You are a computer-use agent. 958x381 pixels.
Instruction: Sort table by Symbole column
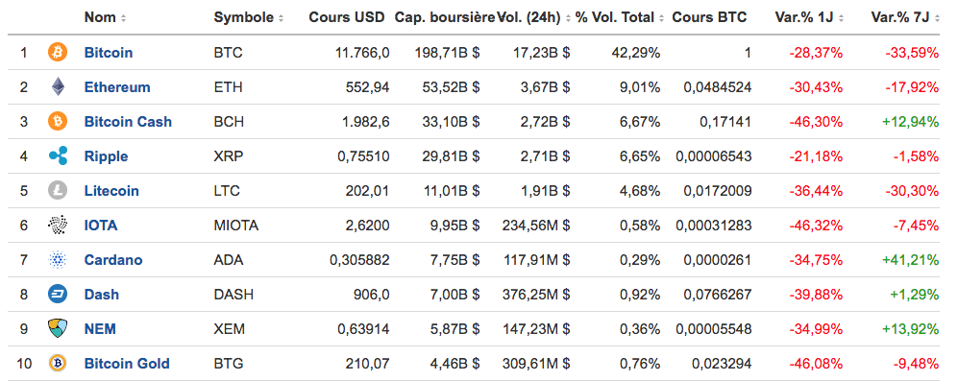(x=249, y=17)
